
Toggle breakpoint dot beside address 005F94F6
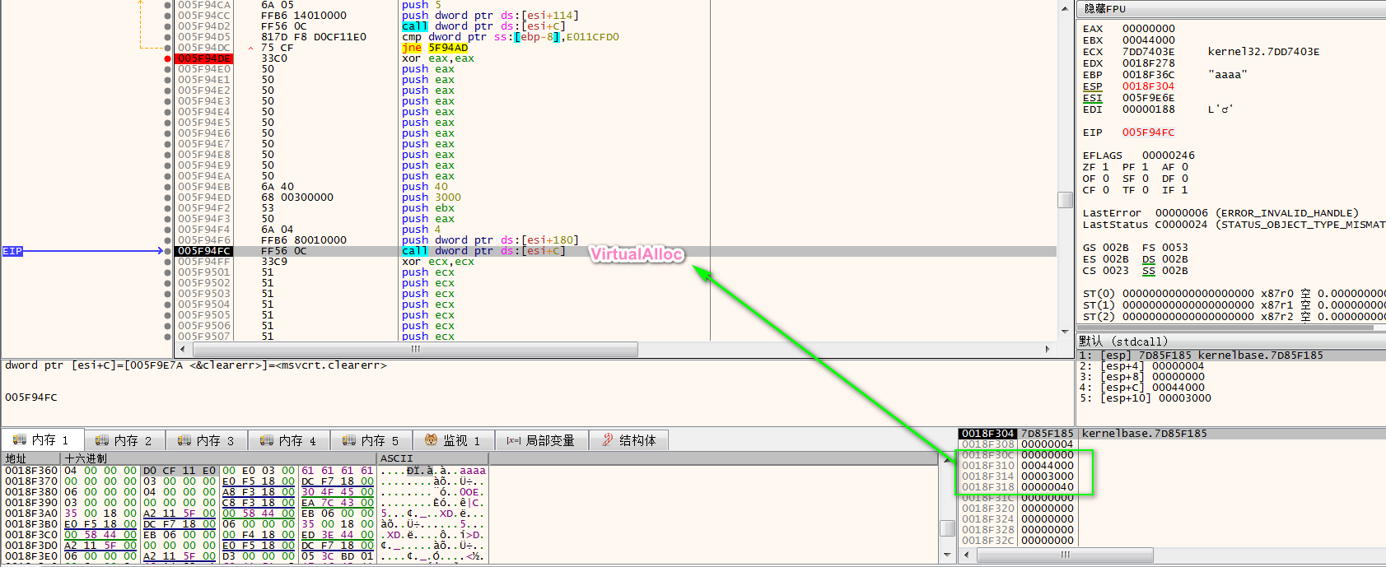pyautogui.click(x=168, y=240)
